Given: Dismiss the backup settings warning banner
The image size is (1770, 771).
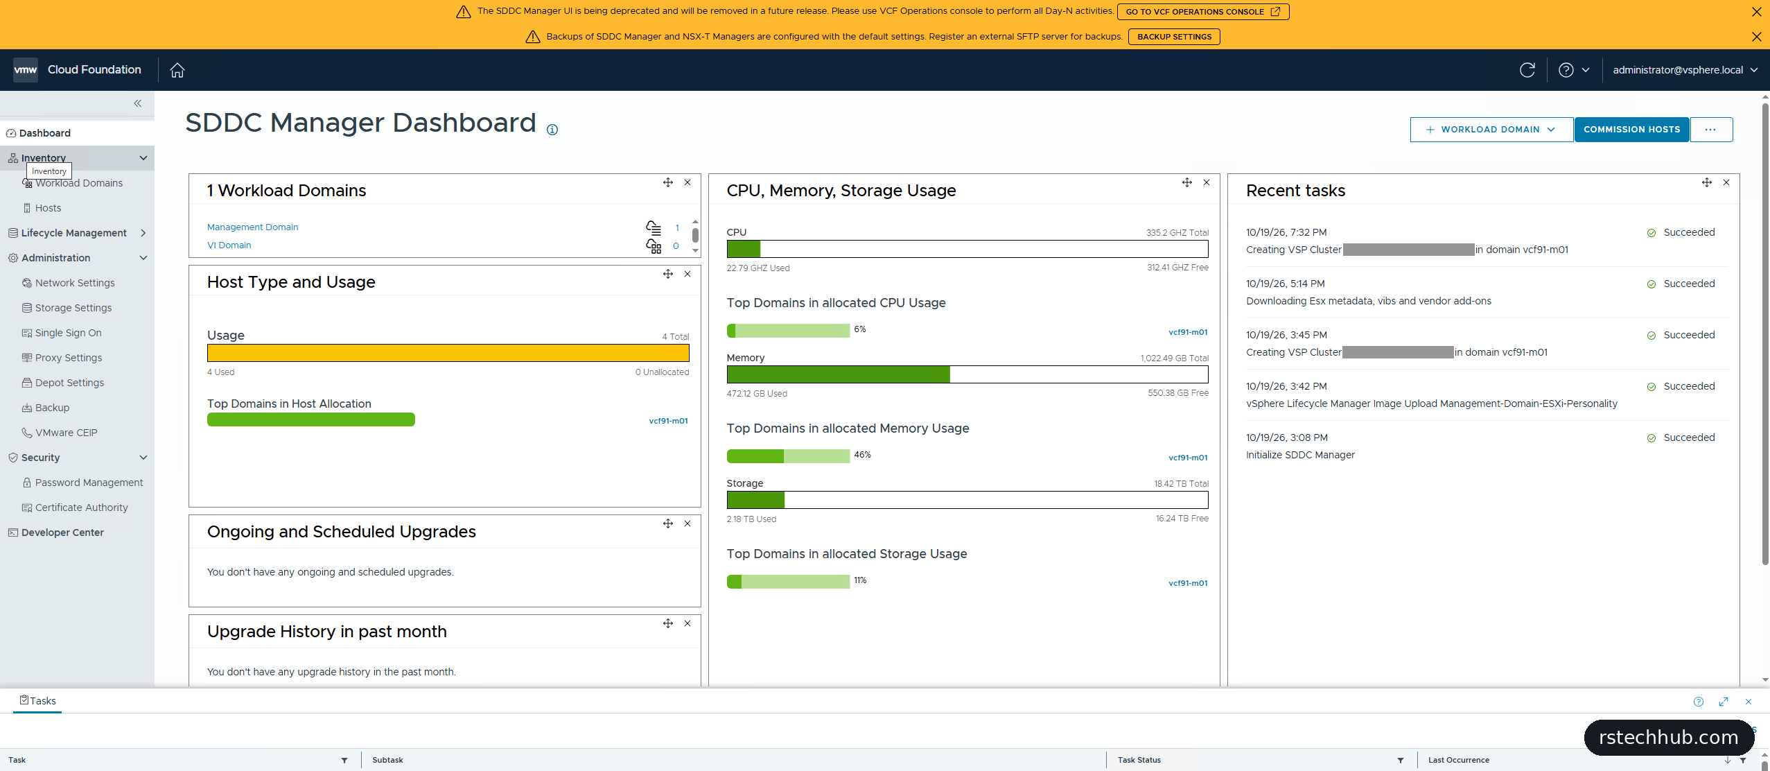Looking at the screenshot, I should [1756, 37].
